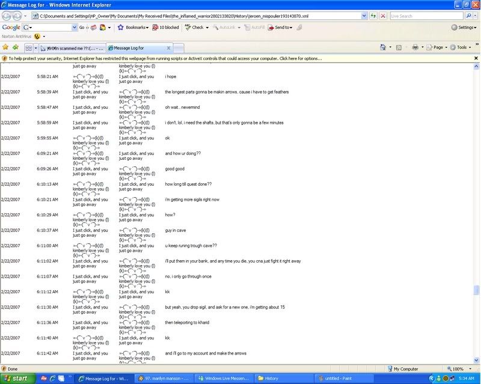The height and width of the screenshot is (384, 481).
Task: Click the Messenger buddy tray icon
Action: pos(439,379)
